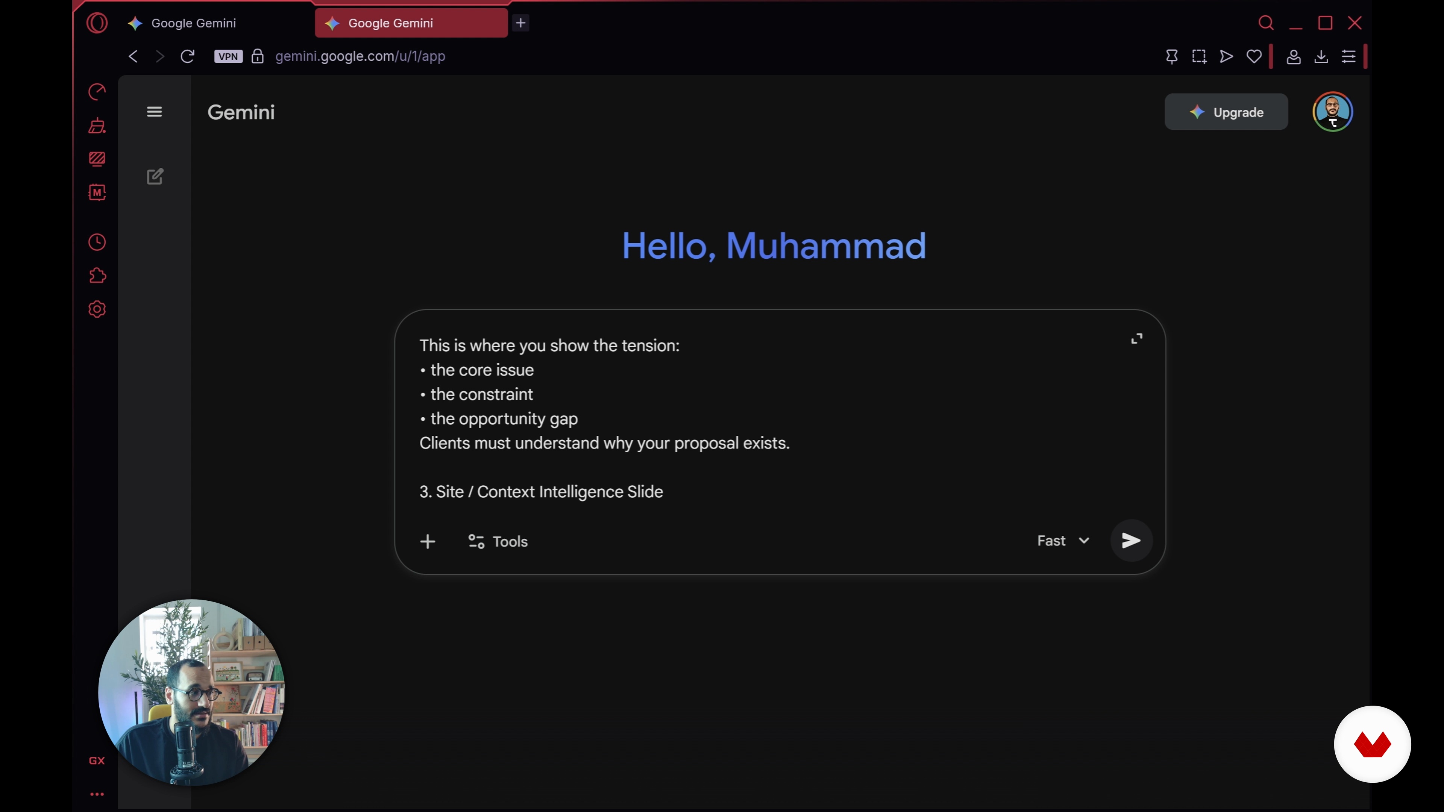Image resolution: width=1444 pixels, height=812 pixels.
Task: Open the Easy Setup sliders menu in the toolbar
Action: coord(1348,56)
